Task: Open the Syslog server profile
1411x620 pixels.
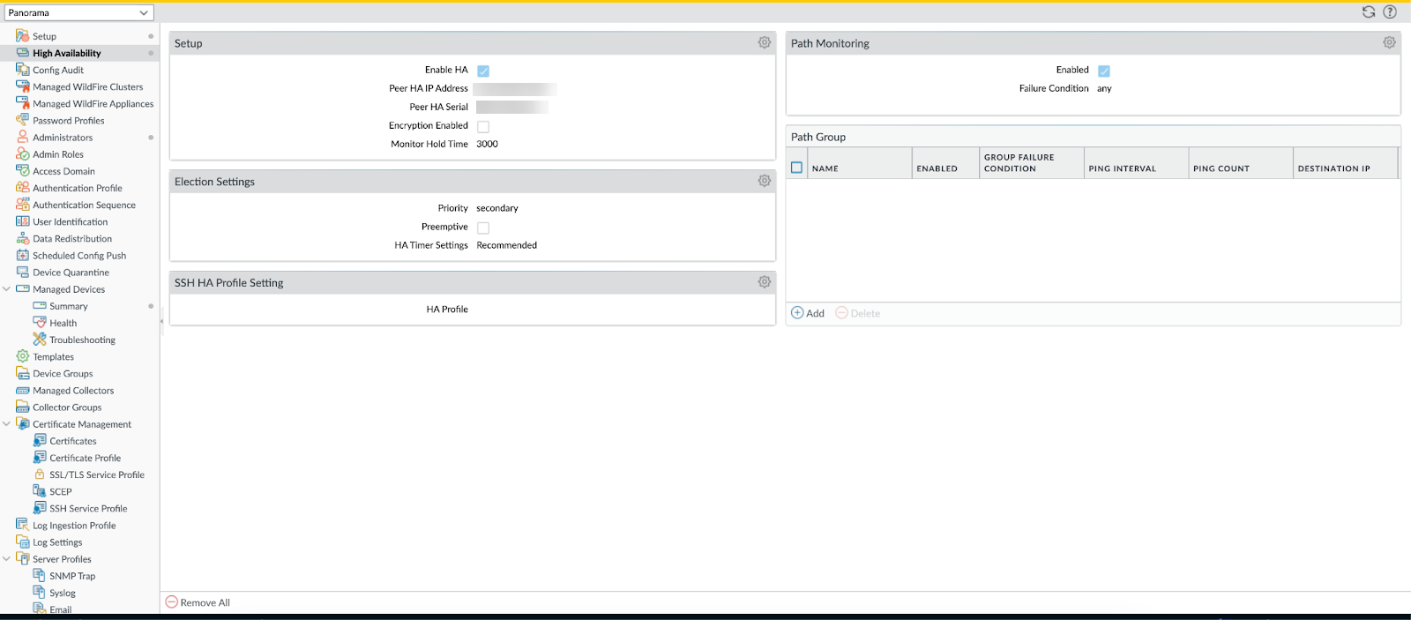Action: 63,593
